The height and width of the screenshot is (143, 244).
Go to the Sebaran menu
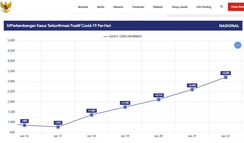tap(118, 7)
